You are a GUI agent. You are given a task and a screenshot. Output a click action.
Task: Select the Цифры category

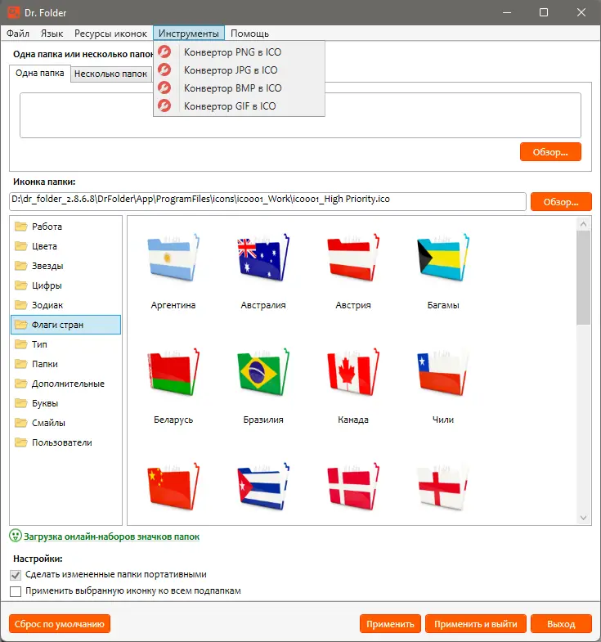(66, 285)
